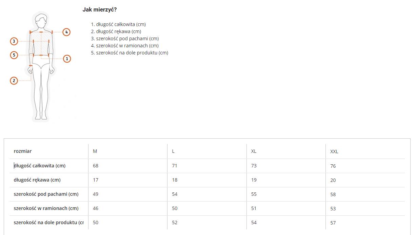This screenshot has height=235, width=416.
Task: Click measurement marker 4 at the shoulders
Action: [67, 32]
